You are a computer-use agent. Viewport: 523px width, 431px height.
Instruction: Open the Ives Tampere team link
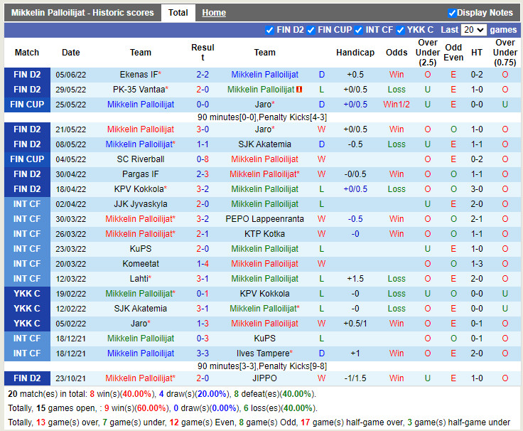pos(263,353)
